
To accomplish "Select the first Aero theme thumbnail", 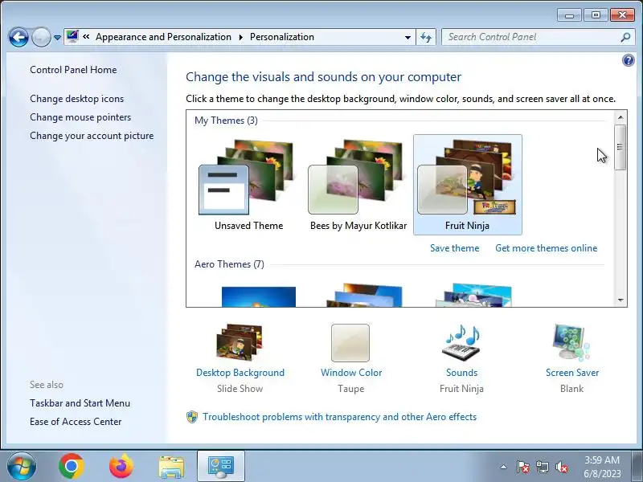I will (258, 296).
